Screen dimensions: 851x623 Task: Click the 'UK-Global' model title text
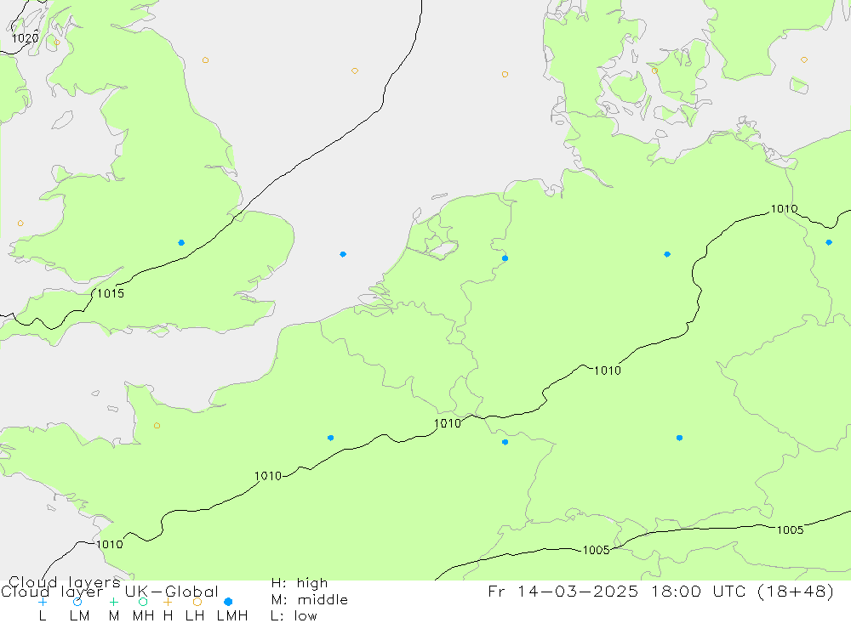[x=172, y=592]
